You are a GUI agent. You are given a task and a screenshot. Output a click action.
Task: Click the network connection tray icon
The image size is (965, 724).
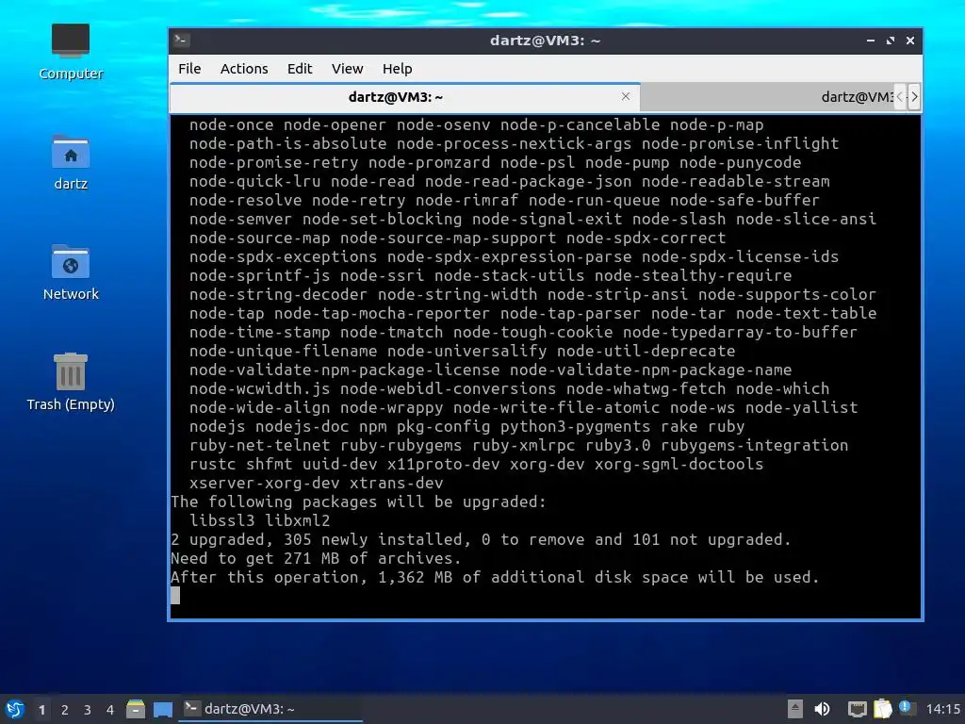pyautogui.click(x=857, y=709)
